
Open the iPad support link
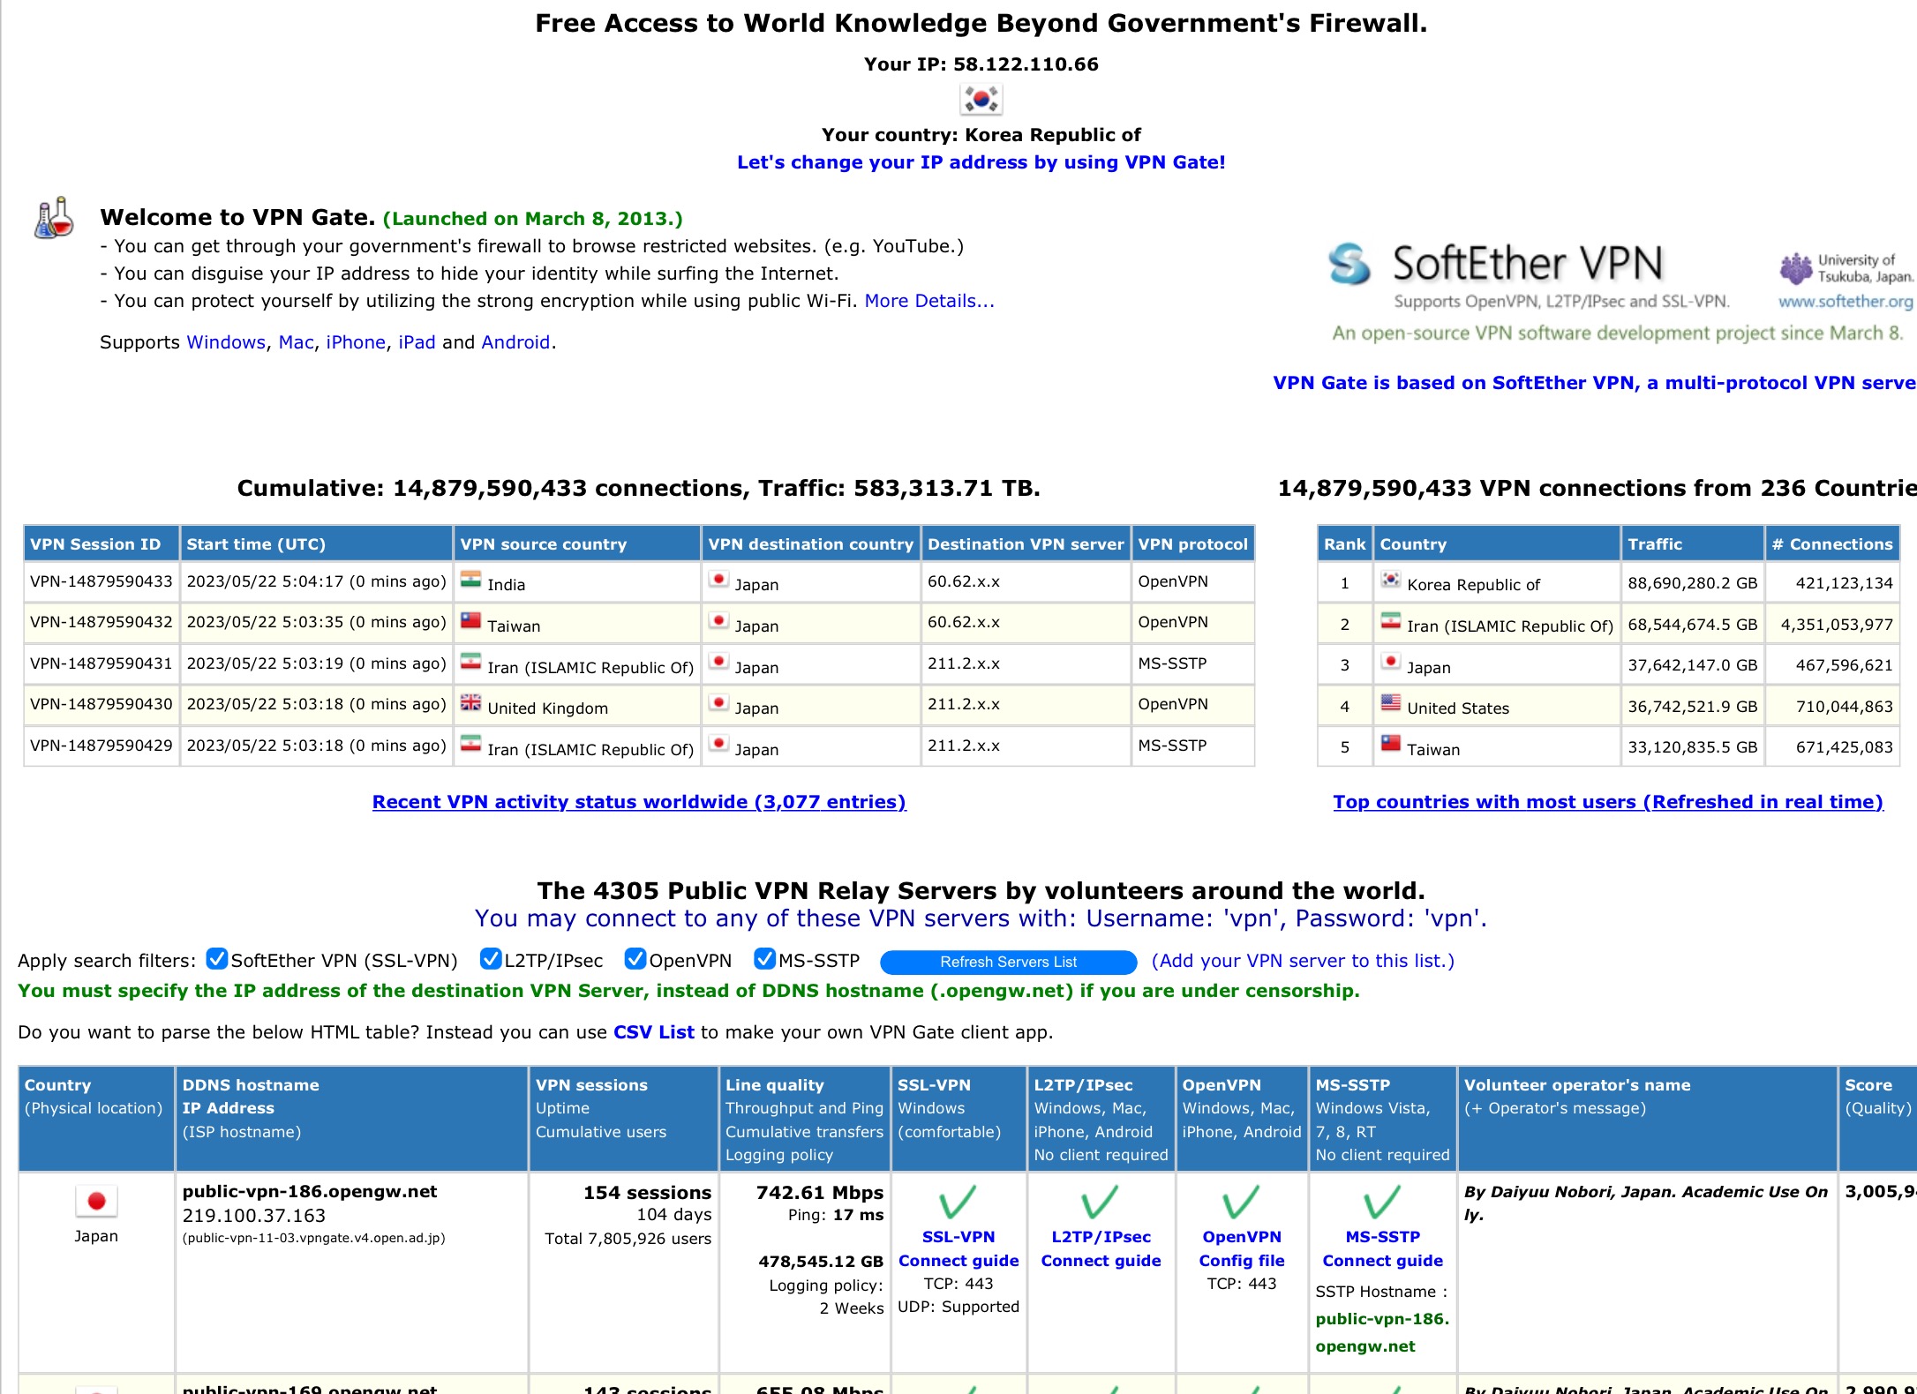[417, 342]
